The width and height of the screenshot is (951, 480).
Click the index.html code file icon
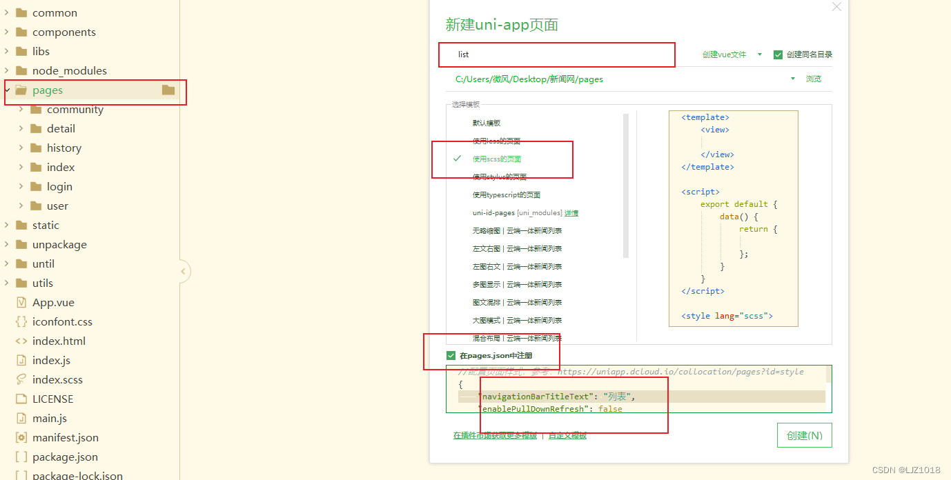coord(21,341)
